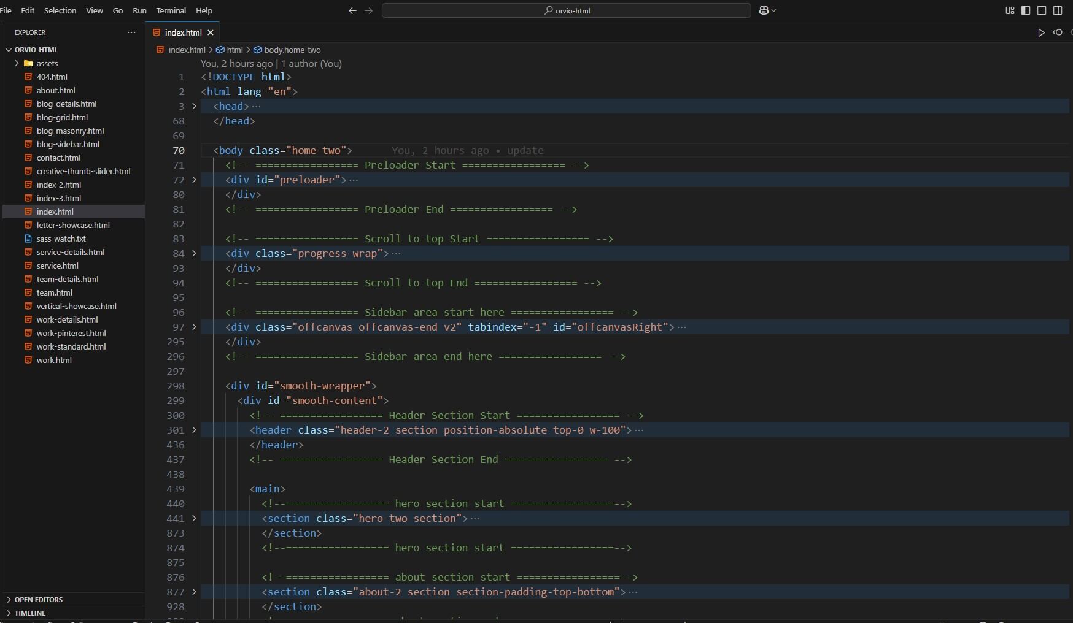Screen dimensions: 1073x623
Task: Click index.html in the breadcrumb
Action: [187, 50]
